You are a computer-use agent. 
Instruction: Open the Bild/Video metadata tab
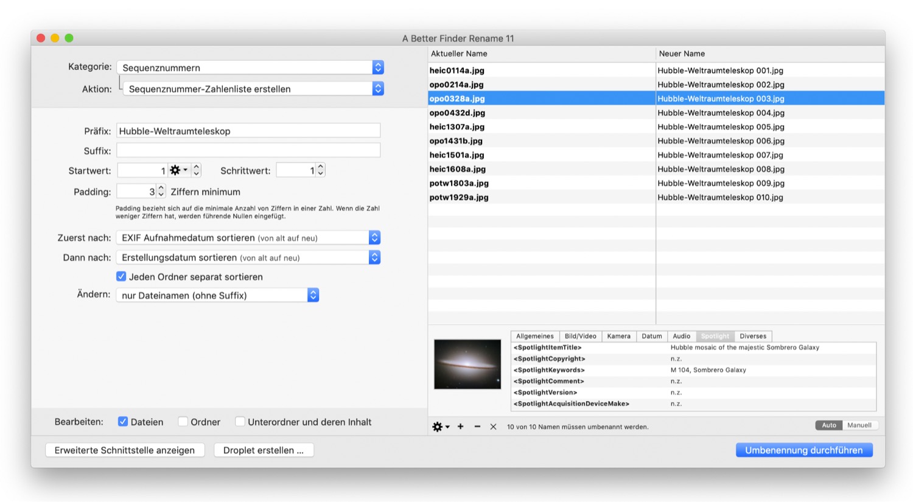580,336
